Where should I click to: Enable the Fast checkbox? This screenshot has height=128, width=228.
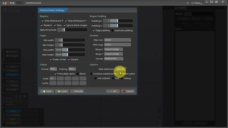click(113, 78)
